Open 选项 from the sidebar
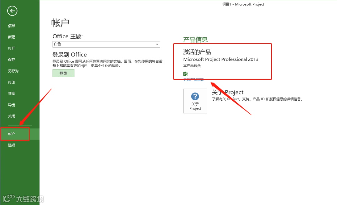This screenshot has width=337, height=205. tap(12, 145)
